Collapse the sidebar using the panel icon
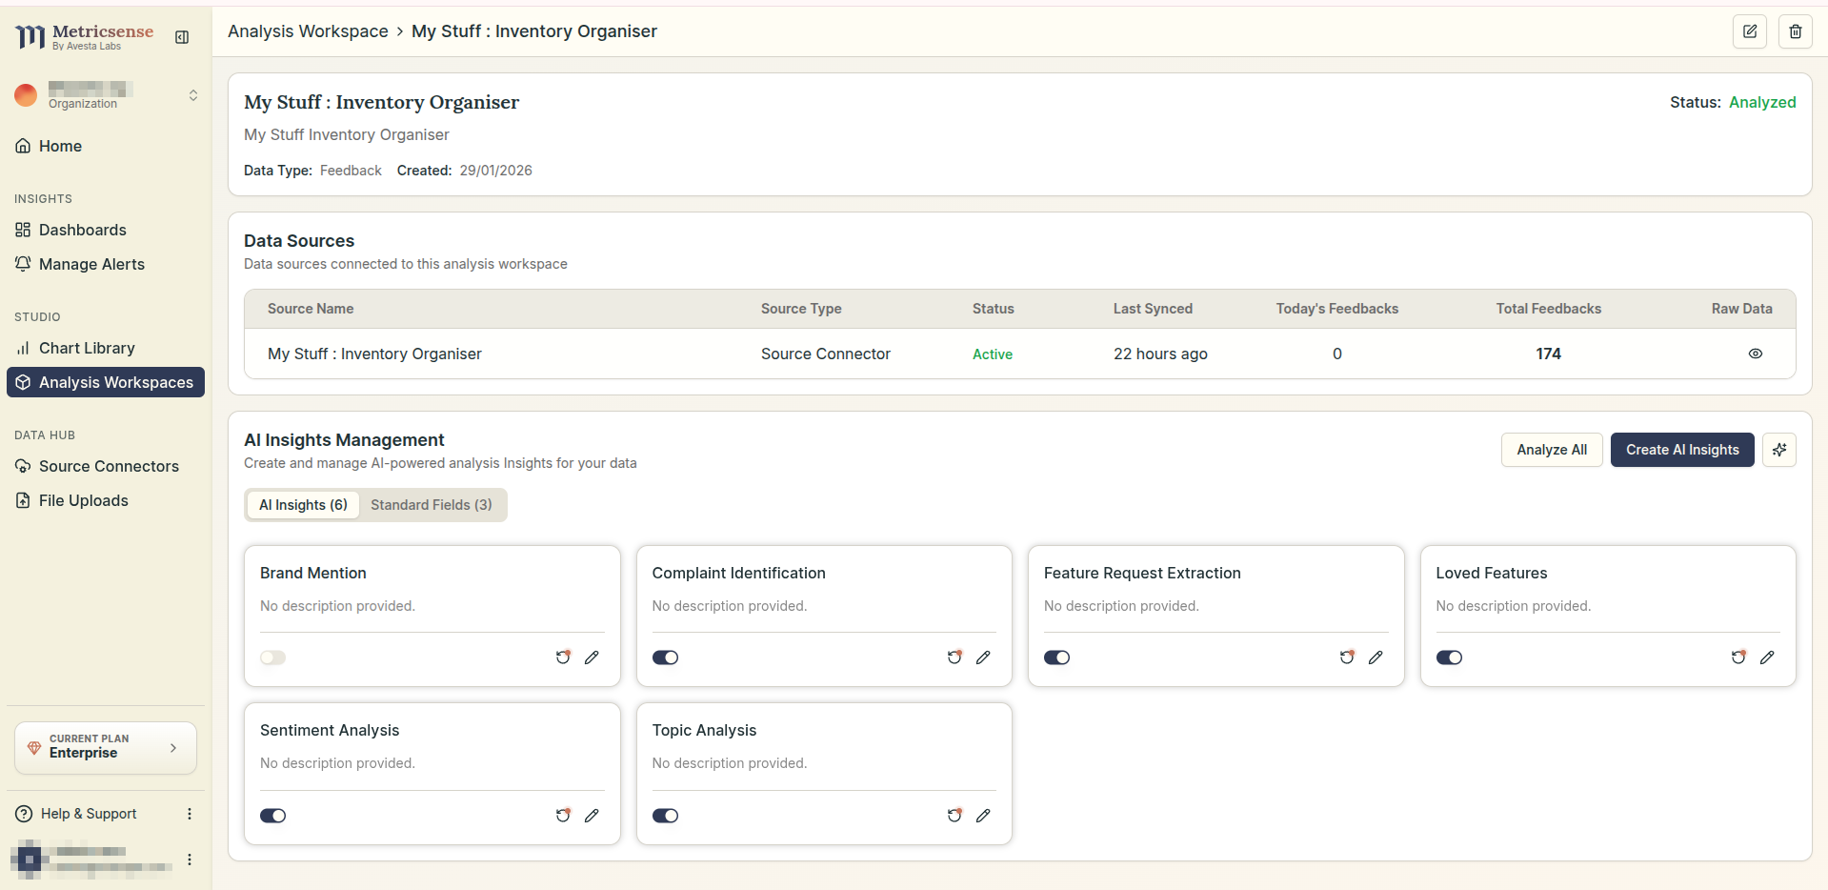Image resolution: width=1828 pixels, height=890 pixels. (x=182, y=37)
